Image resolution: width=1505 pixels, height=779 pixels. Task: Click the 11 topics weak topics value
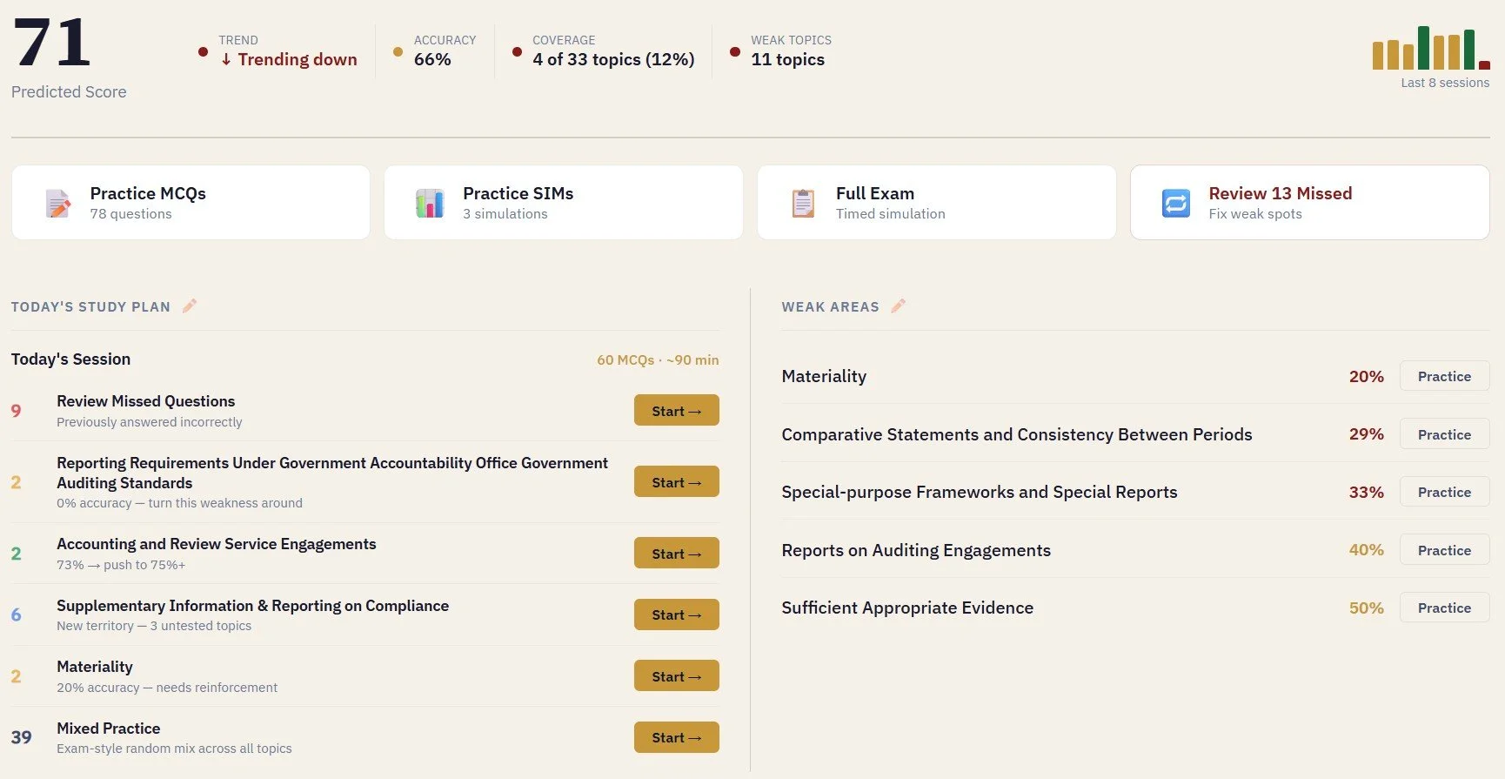point(788,59)
